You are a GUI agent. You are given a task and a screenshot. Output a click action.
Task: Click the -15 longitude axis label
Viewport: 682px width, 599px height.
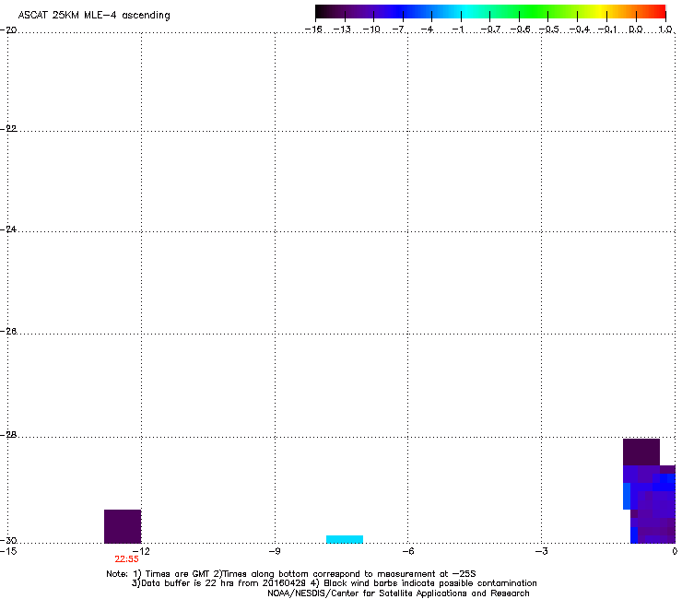click(x=8, y=551)
